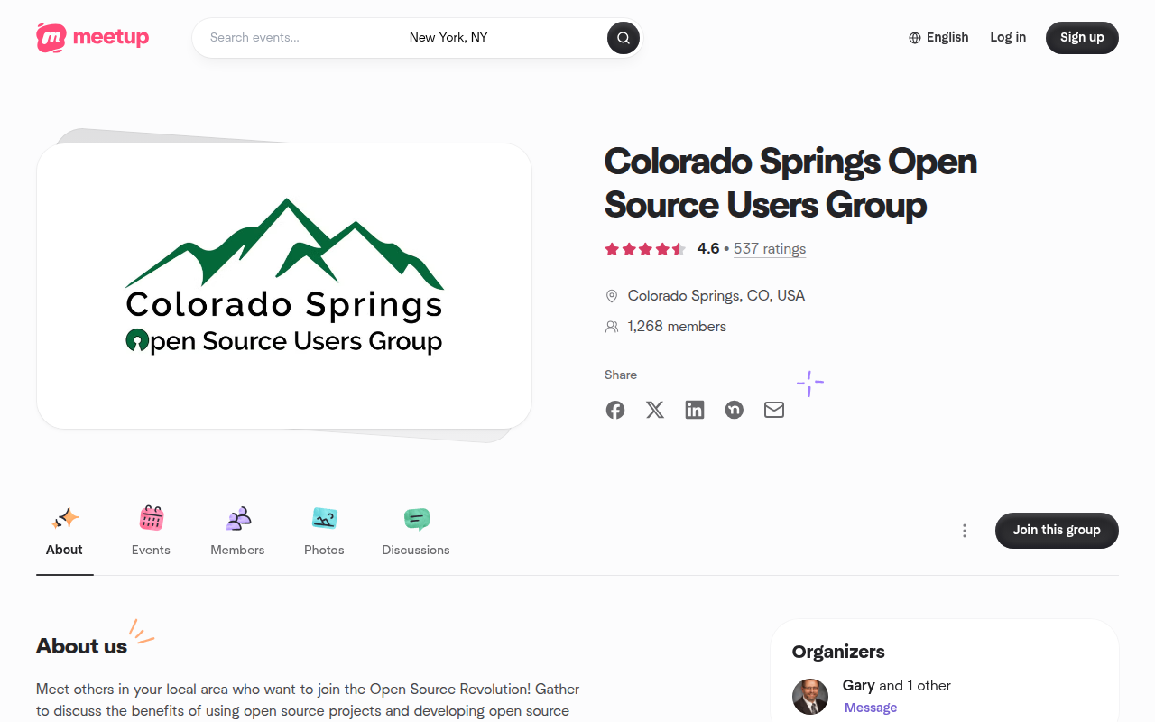Share group on X
The width and height of the screenshot is (1155, 722).
[655, 410]
